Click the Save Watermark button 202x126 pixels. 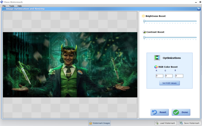pyautogui.click(x=190, y=123)
